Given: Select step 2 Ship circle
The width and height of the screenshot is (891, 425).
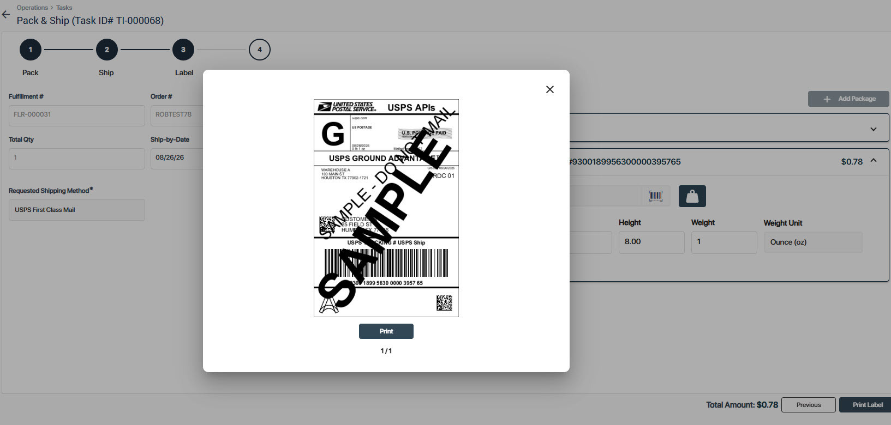Looking at the screenshot, I should 107,50.
